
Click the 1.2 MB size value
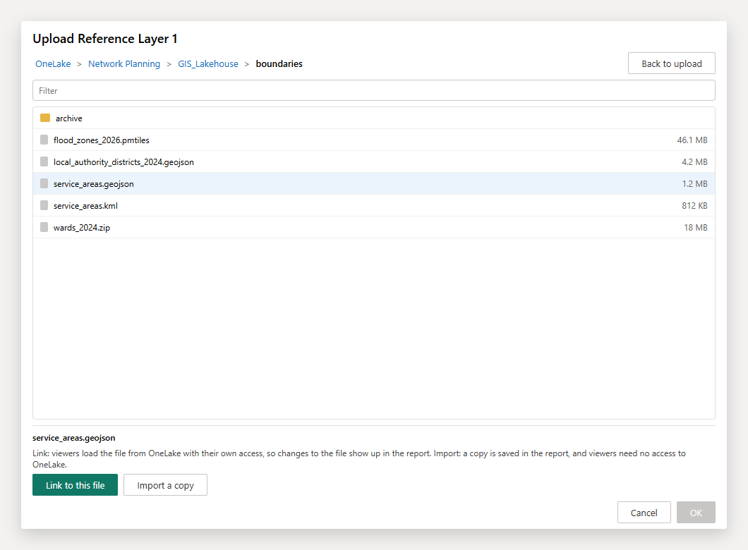694,184
